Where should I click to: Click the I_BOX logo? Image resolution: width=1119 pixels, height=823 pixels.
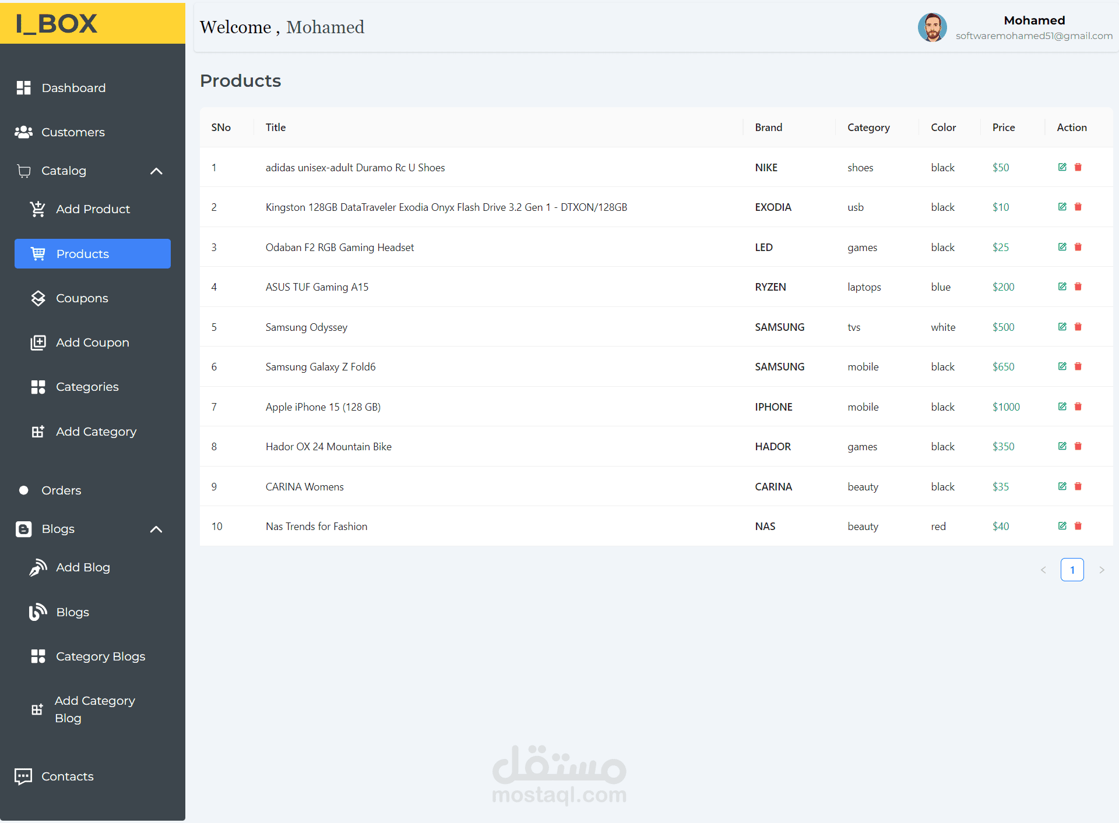click(x=57, y=23)
